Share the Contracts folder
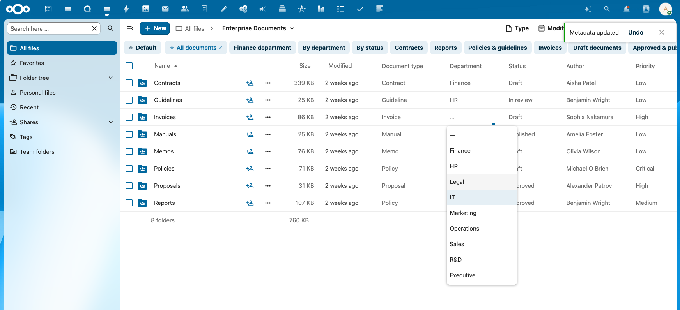 [250, 83]
